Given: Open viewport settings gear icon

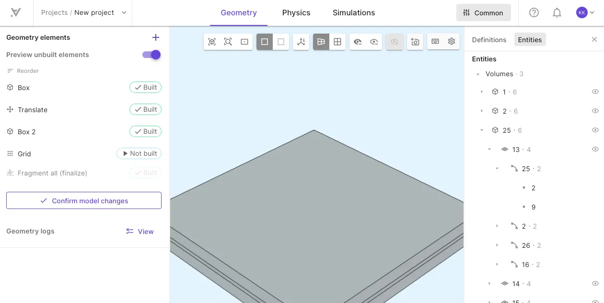Looking at the screenshot, I should [452, 42].
